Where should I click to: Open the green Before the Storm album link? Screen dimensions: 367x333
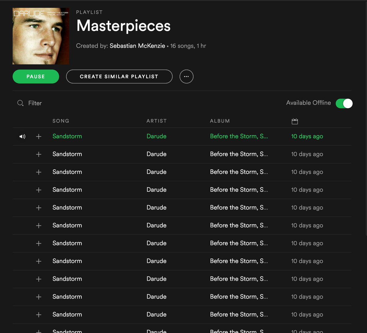pyautogui.click(x=239, y=136)
